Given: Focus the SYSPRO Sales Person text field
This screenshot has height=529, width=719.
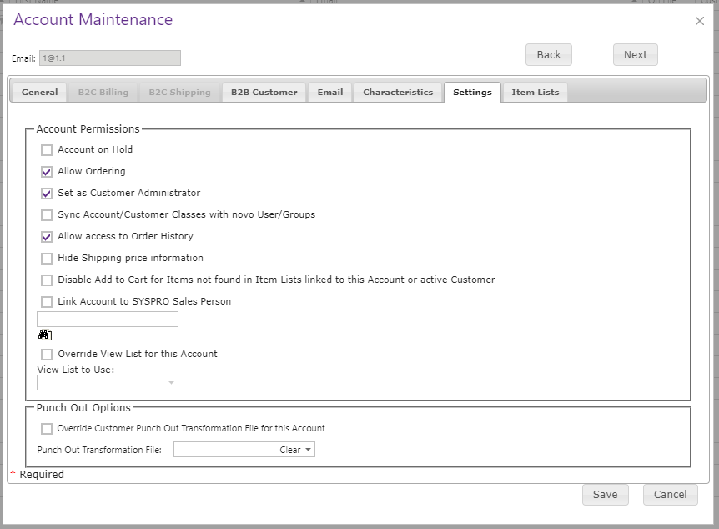Looking at the screenshot, I should coord(108,320).
